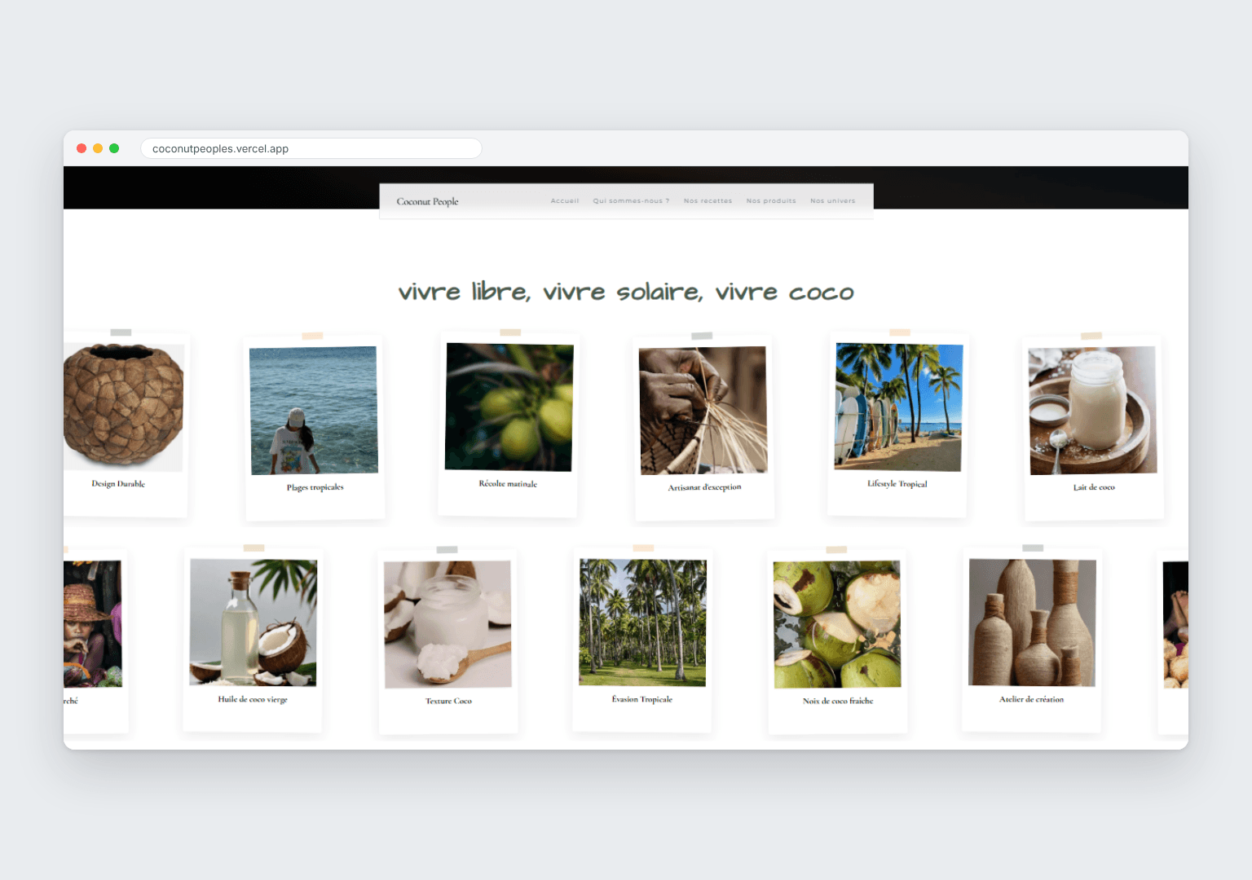Open the woman in straw hat photo

[93, 624]
